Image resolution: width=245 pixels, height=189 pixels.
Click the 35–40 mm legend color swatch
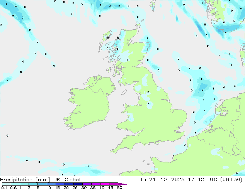pos(95,184)
